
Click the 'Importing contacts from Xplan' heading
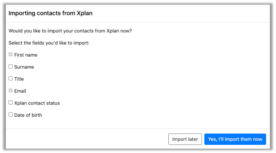[x=50, y=13]
